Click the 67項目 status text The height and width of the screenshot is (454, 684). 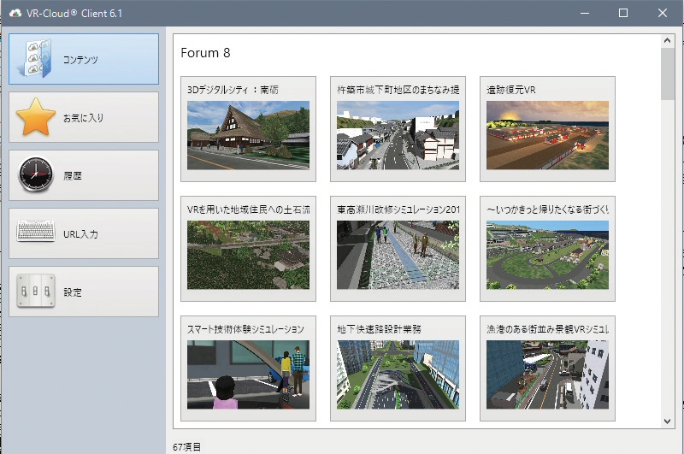tap(187, 447)
